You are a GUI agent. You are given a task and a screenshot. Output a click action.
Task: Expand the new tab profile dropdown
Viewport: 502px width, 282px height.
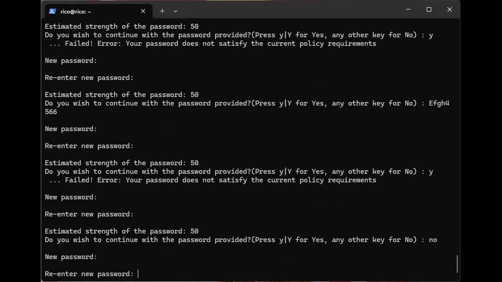175,11
